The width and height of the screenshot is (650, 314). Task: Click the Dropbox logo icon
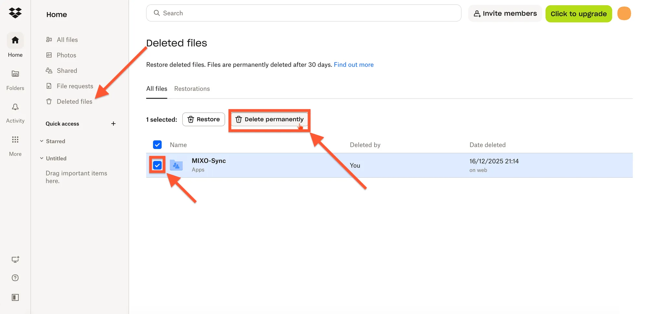[x=15, y=13]
